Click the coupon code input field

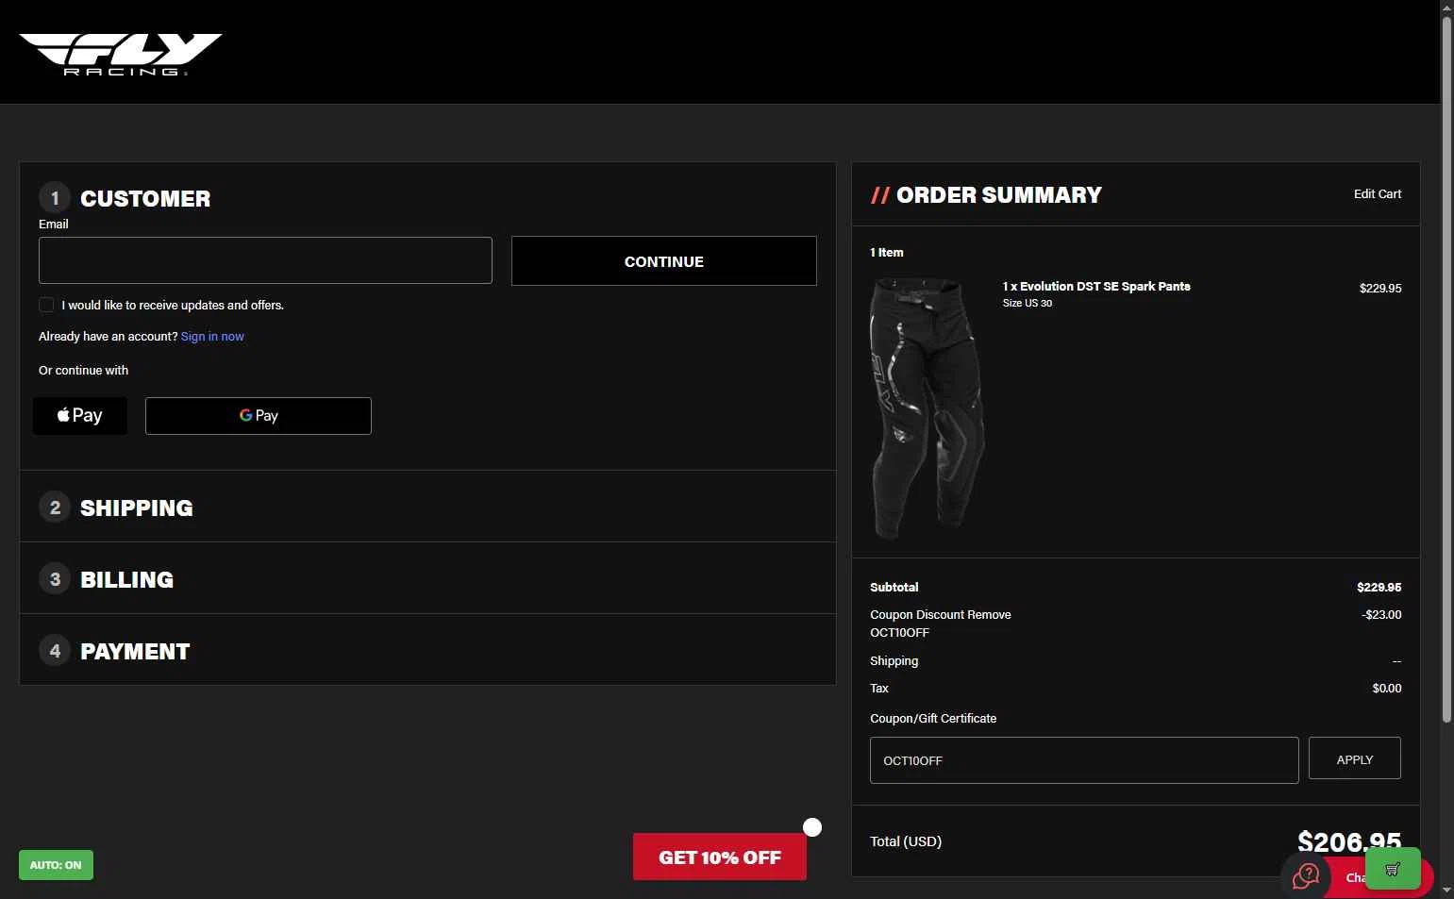coord(1084,760)
